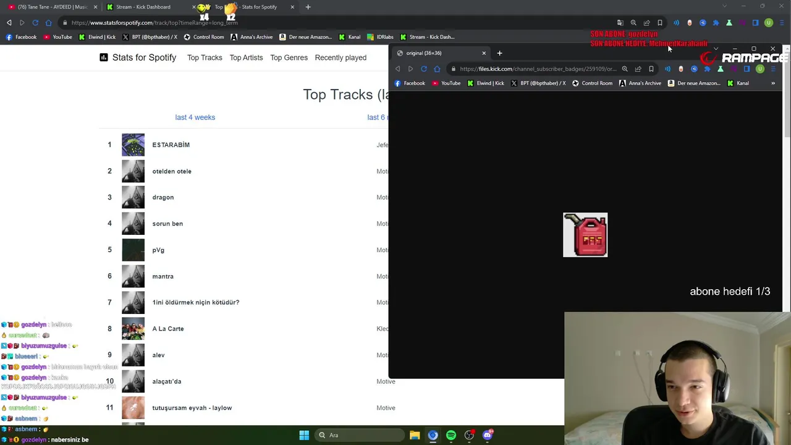This screenshot has width=791, height=445.
Task: Click green flask icon in main browser toolbar
Action: pyautogui.click(x=729, y=23)
